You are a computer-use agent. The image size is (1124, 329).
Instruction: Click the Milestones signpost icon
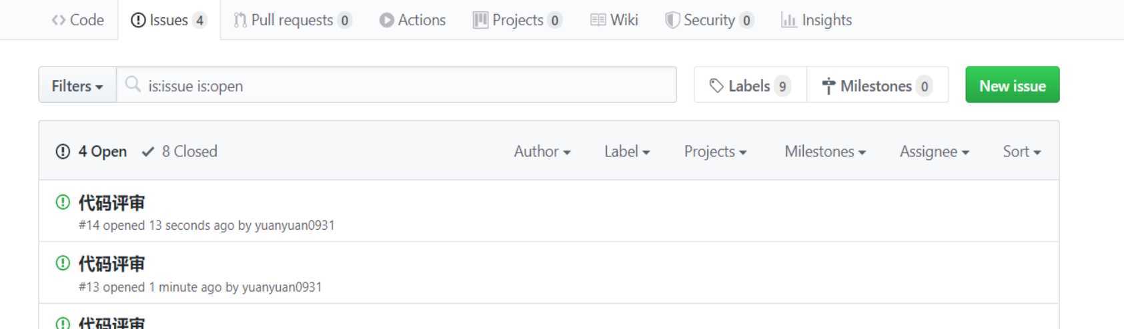[x=828, y=86]
